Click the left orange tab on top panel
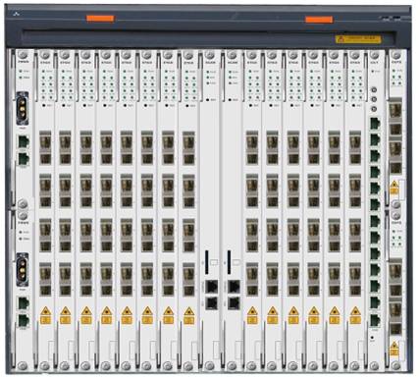Viewport: 420px width, 380px height. coord(100,19)
